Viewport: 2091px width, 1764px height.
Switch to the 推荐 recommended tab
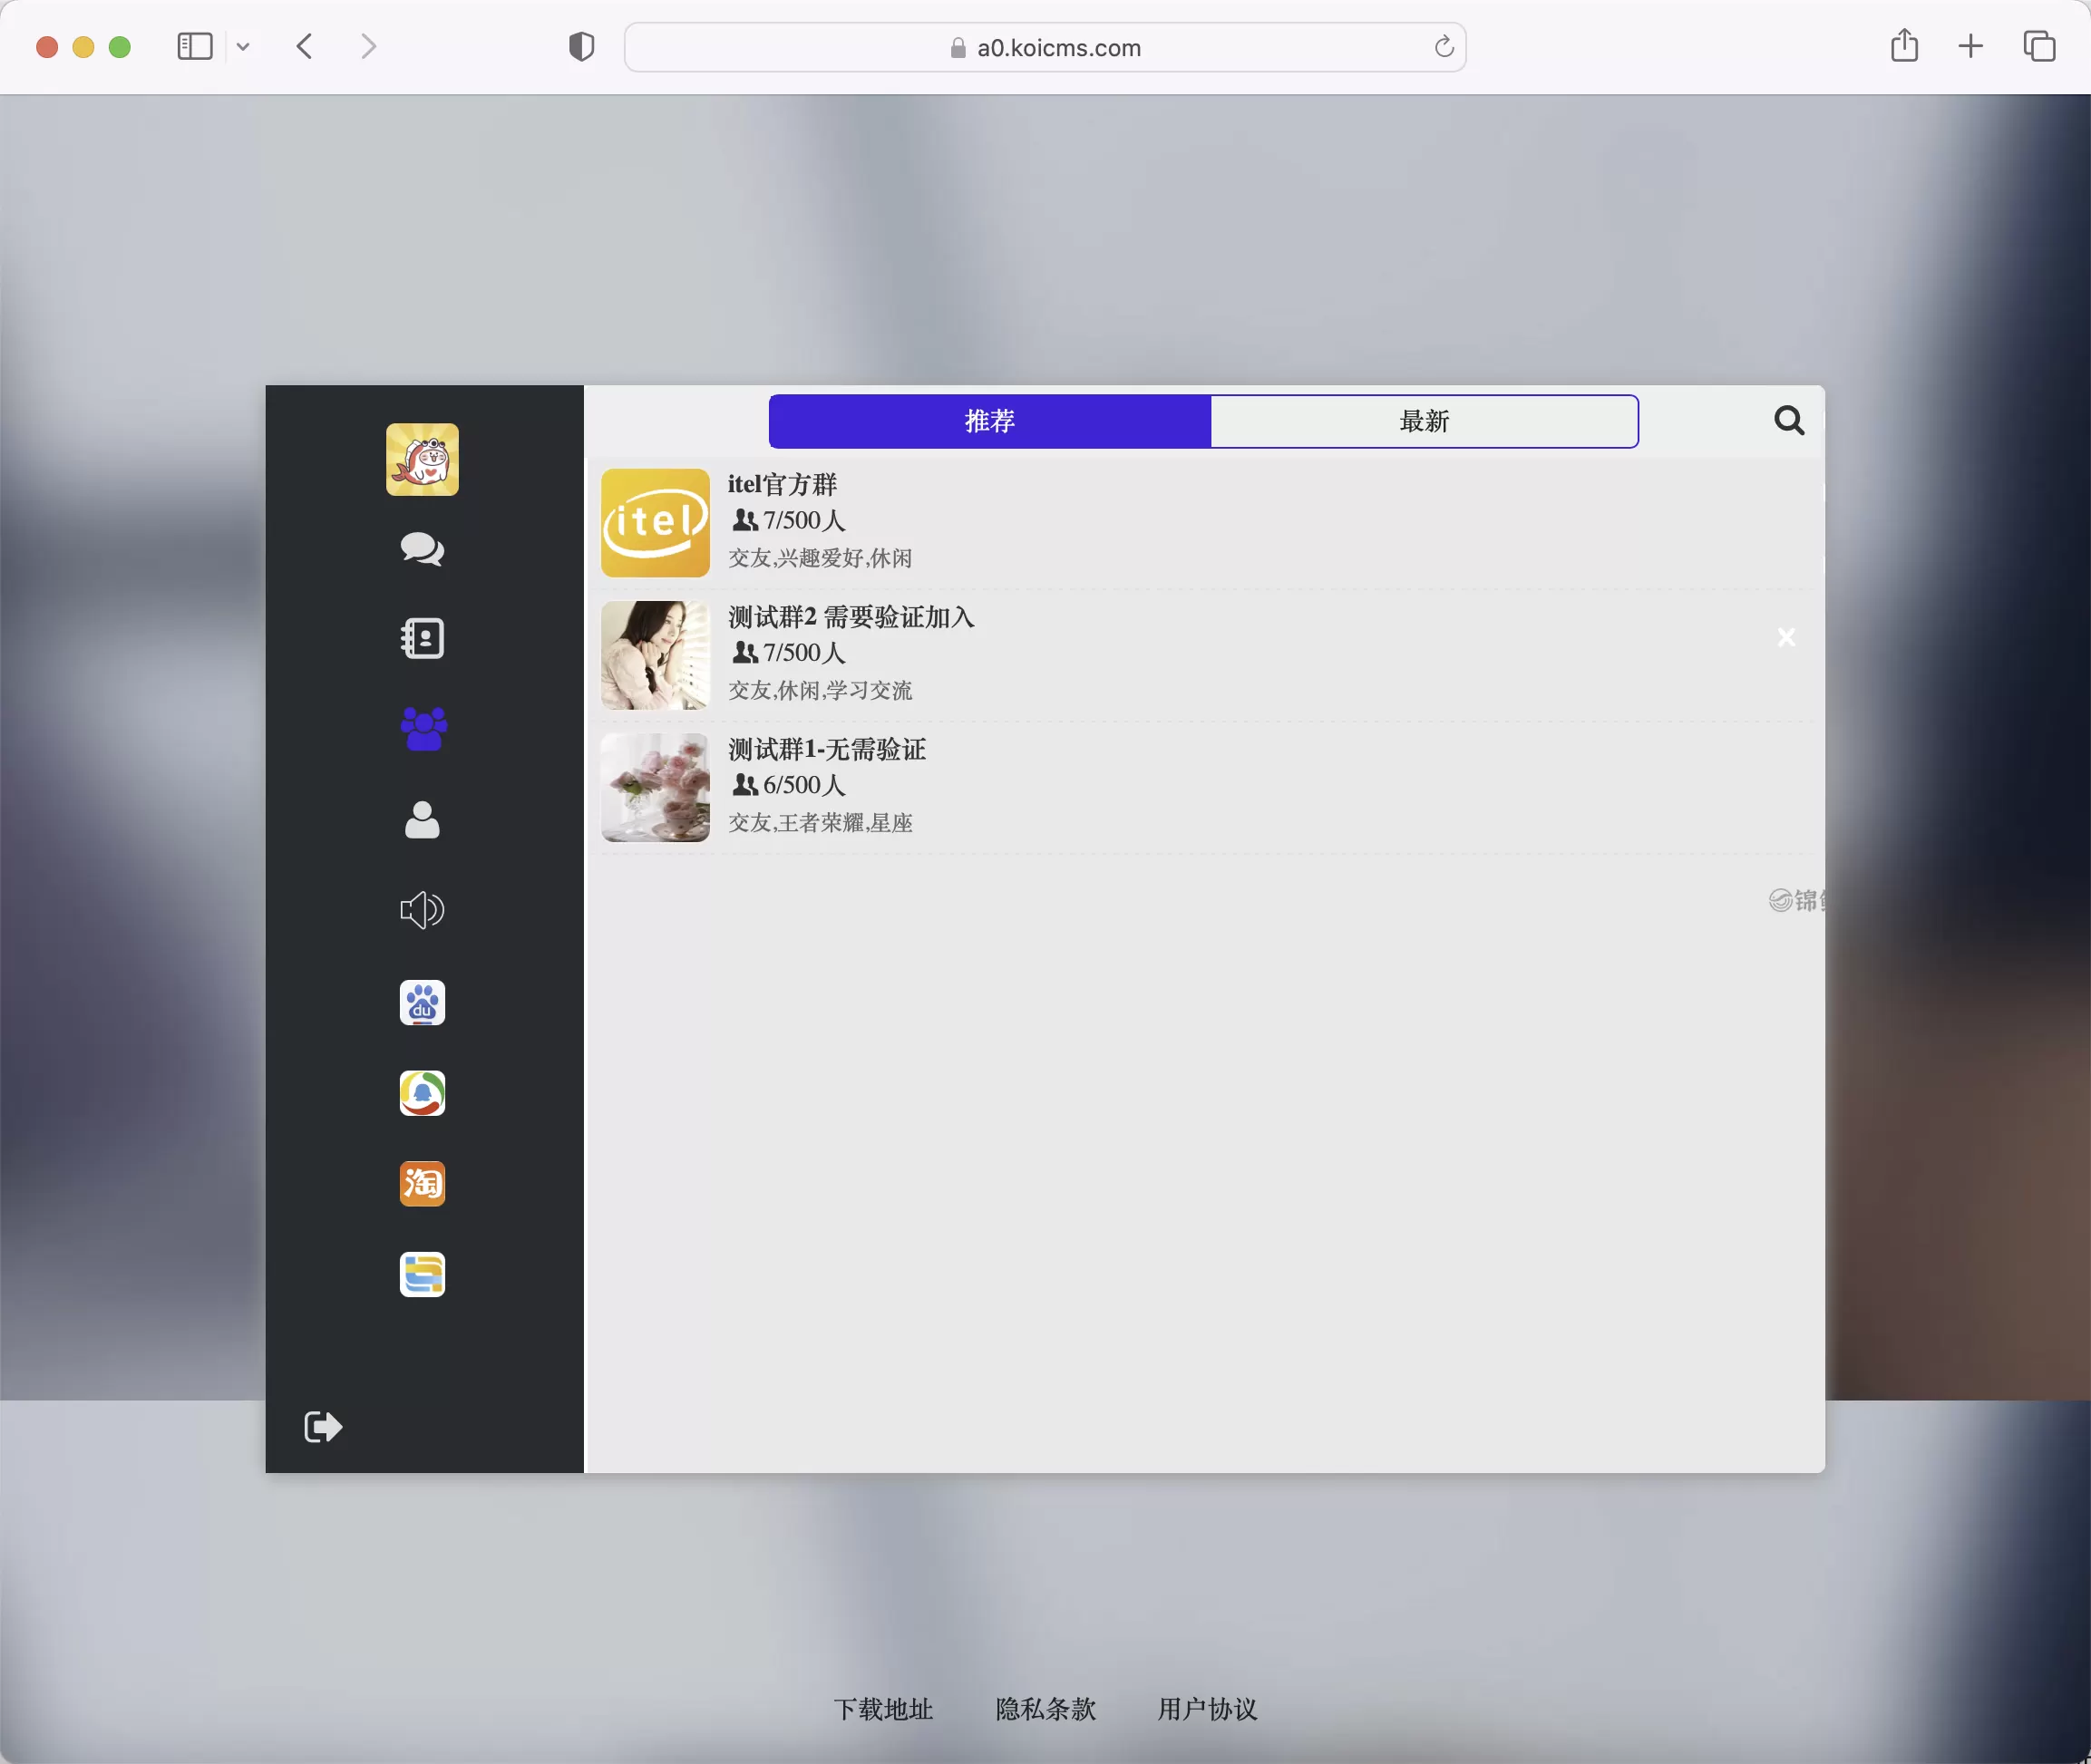click(990, 420)
